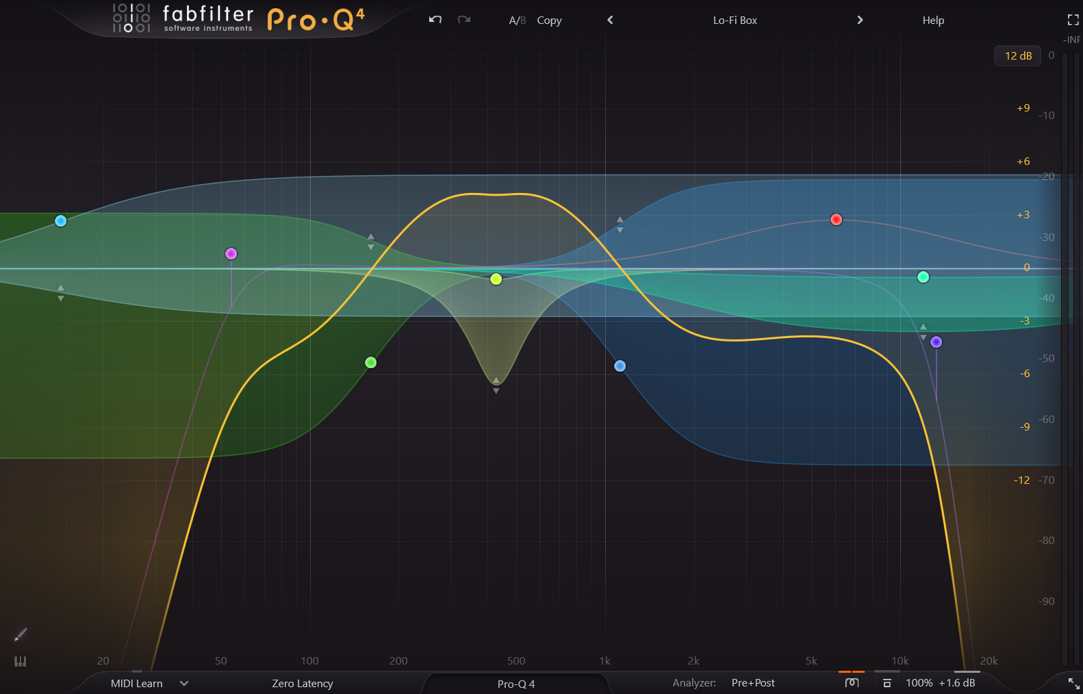Switch A/B state
The image size is (1083, 694).
tap(517, 21)
